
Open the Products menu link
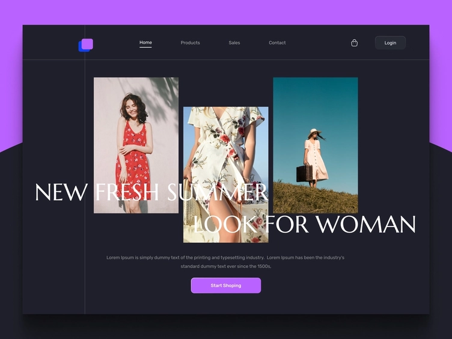pos(191,43)
